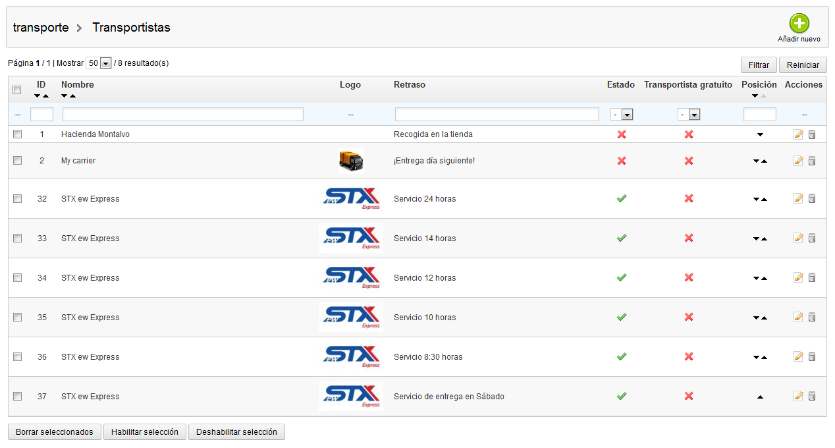Delete carrier Servicio 10 horas
835x448 pixels.
click(812, 317)
